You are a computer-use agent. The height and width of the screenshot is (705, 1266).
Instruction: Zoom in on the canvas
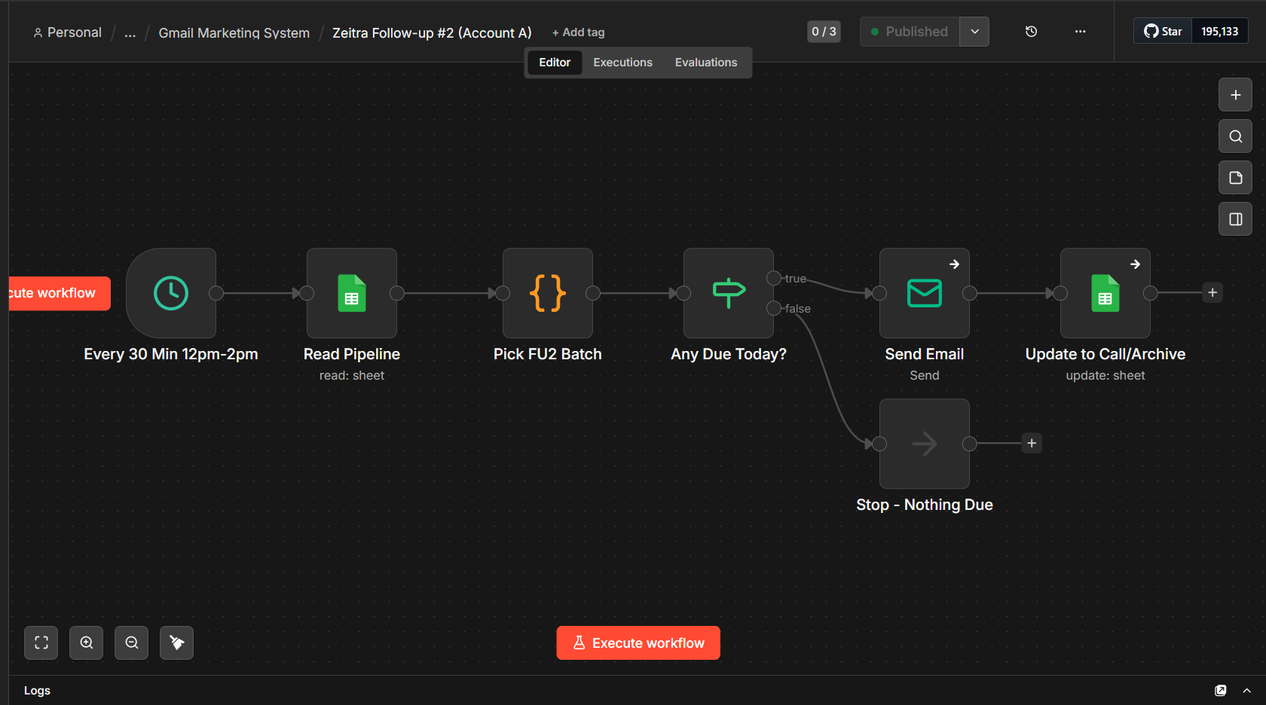(x=87, y=642)
